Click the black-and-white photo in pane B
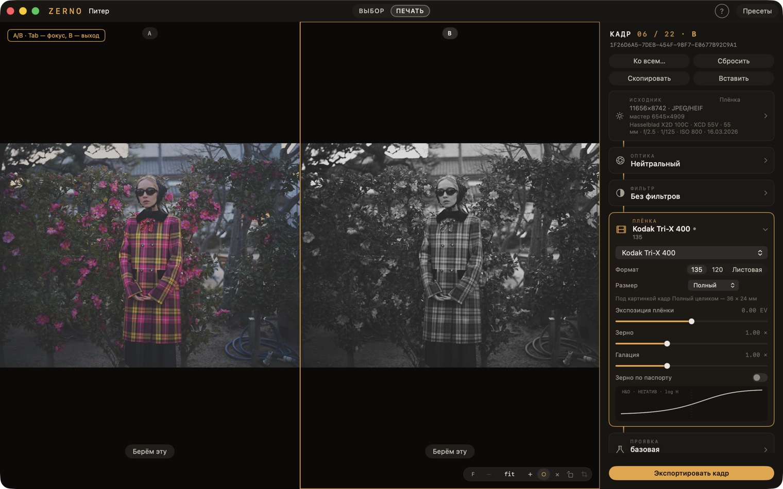783x489 pixels. [x=450, y=255]
